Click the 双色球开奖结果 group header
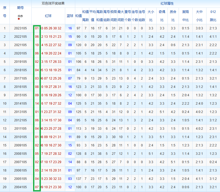This screenshot has width=220, height=192. click(x=53, y=4)
